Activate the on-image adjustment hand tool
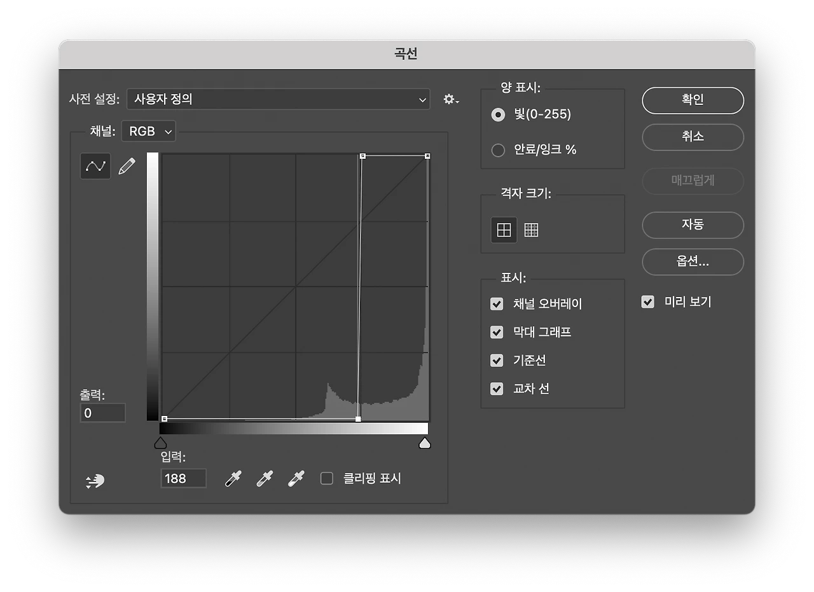Viewport: 814px width, 592px height. 95,481
